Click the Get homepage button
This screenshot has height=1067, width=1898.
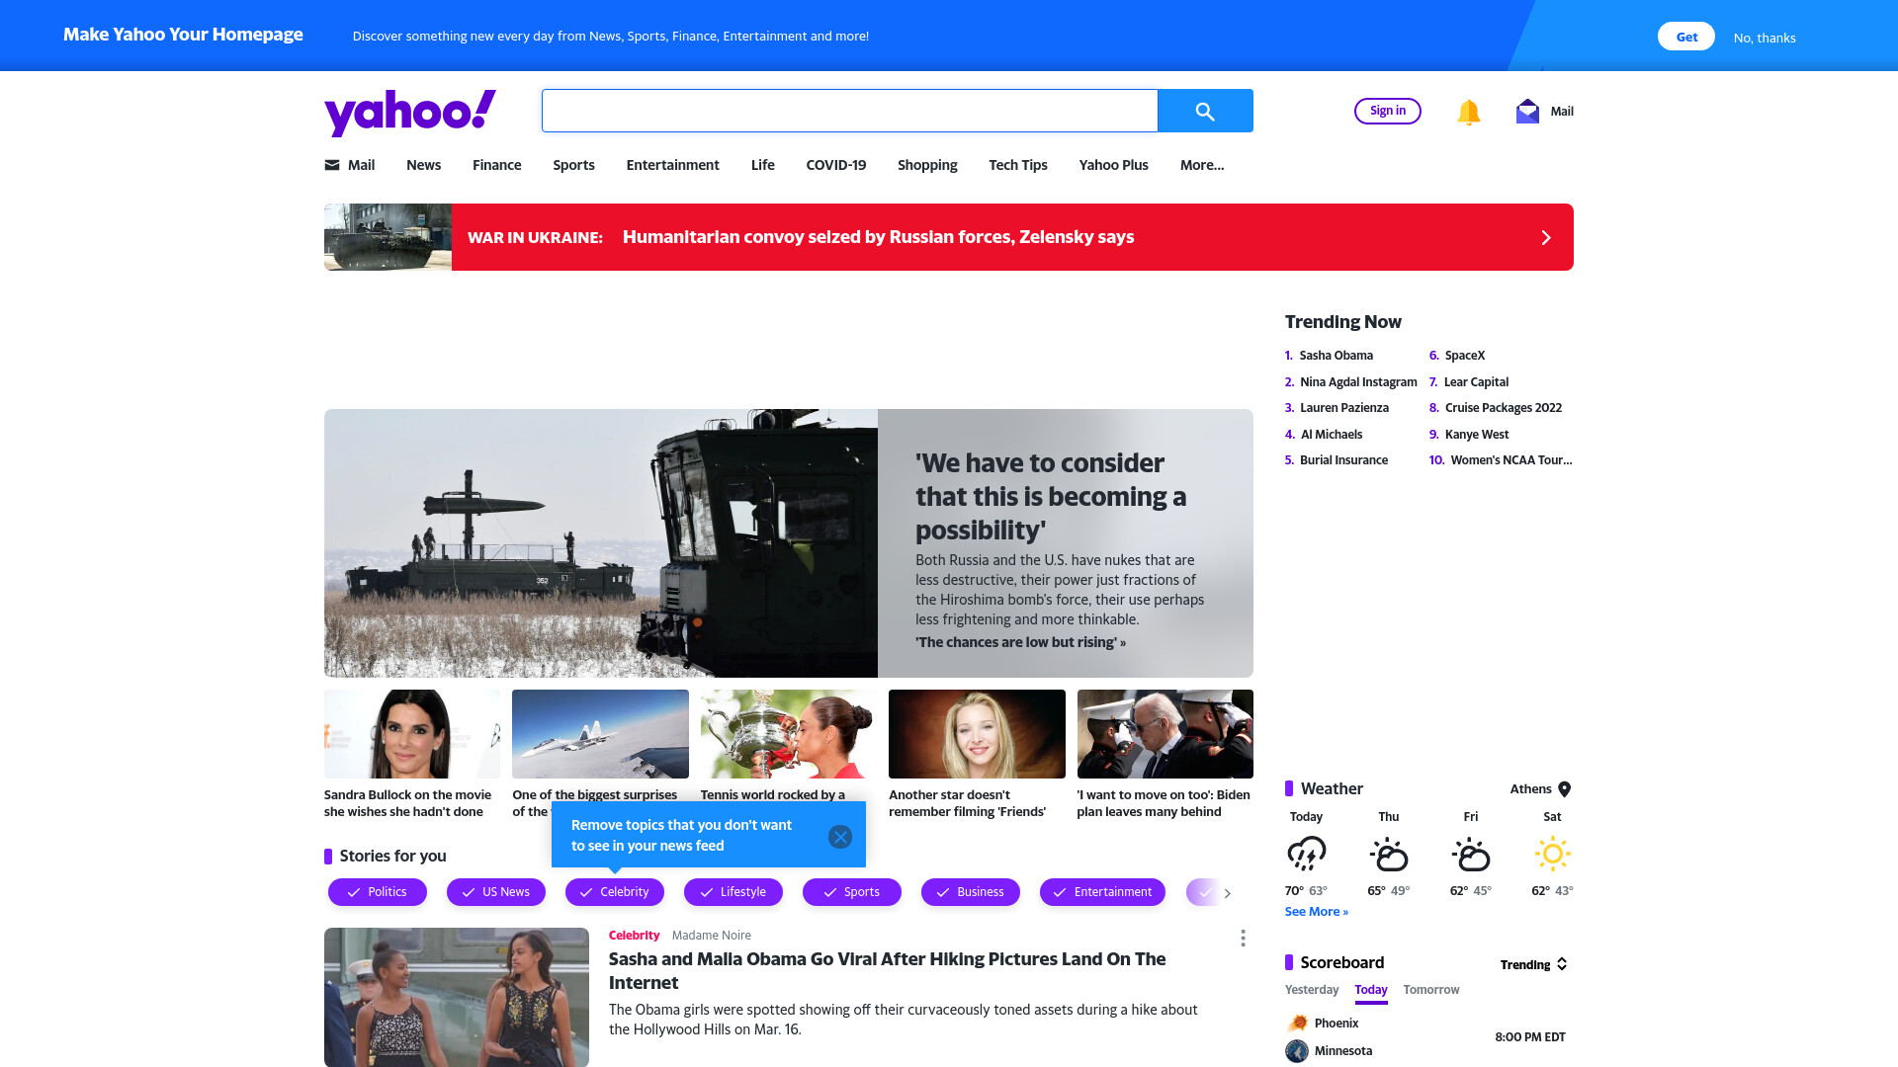[x=1685, y=37]
